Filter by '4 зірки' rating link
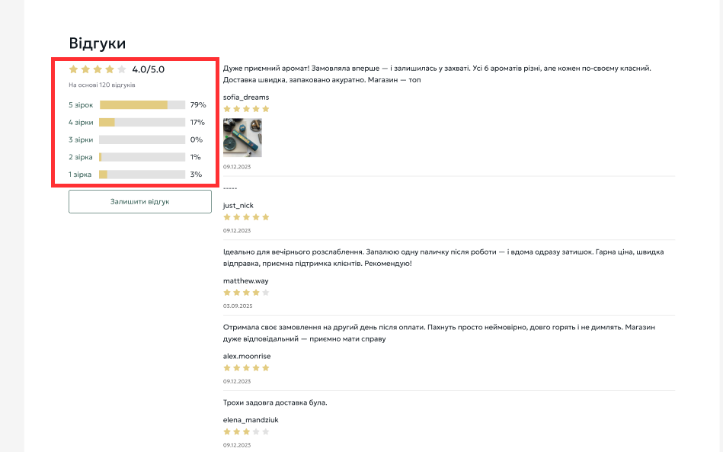This screenshot has height=452, width=723. click(81, 122)
